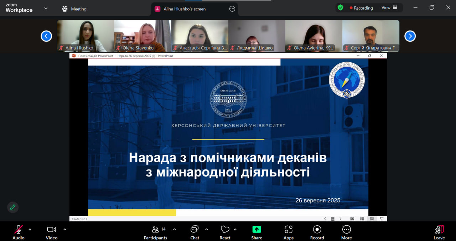The image size is (456, 241).
Task: Select Olena Stavenko's video thumbnail
Action: click(142, 36)
